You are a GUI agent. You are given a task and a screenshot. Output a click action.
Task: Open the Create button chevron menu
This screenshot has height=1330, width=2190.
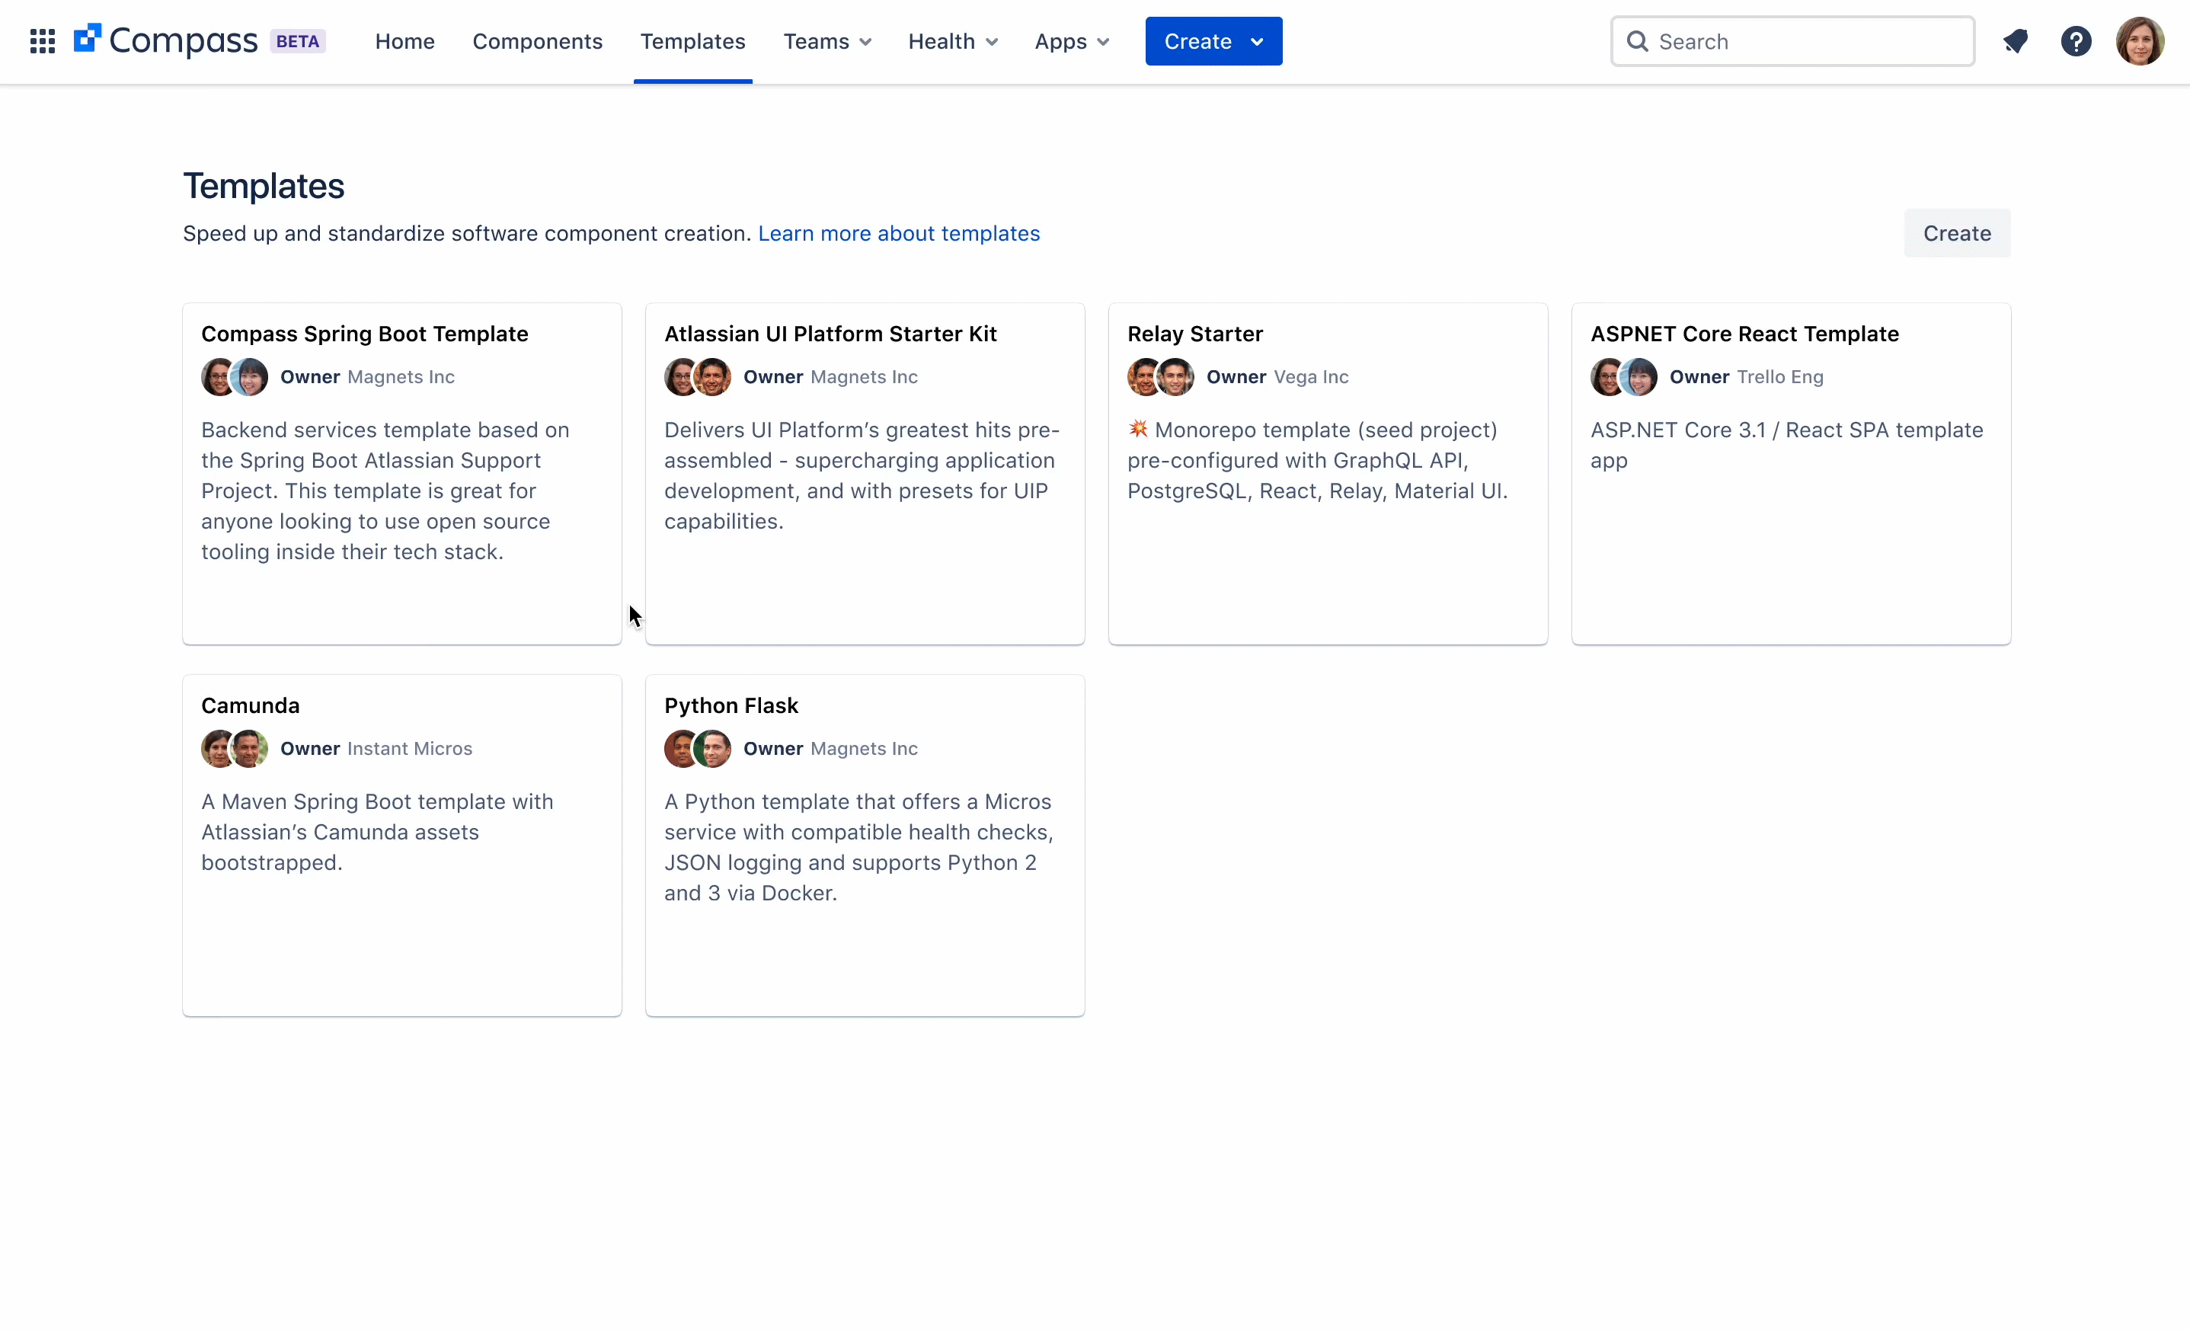1257,41
